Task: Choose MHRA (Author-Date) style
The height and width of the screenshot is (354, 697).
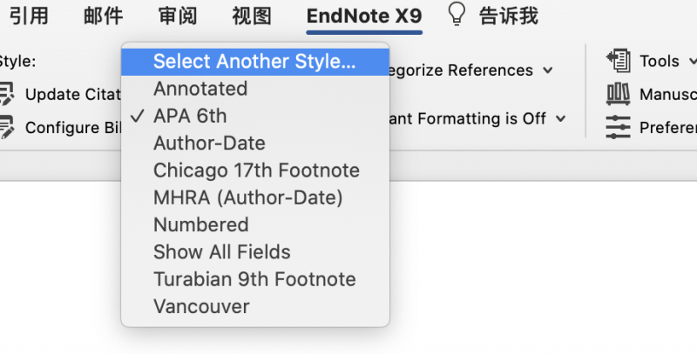Action: (x=255, y=197)
